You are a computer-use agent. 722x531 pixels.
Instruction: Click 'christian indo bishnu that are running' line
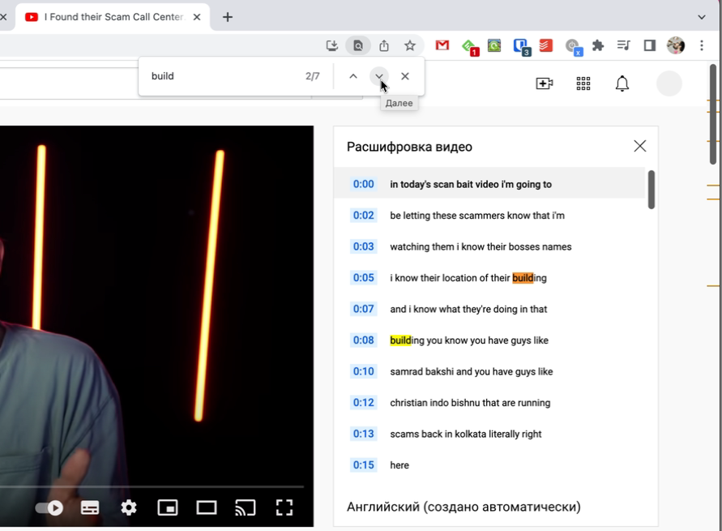470,403
